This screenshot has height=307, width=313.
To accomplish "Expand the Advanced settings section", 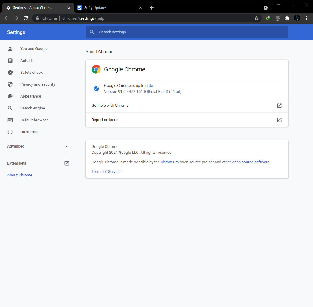I will 37,146.
